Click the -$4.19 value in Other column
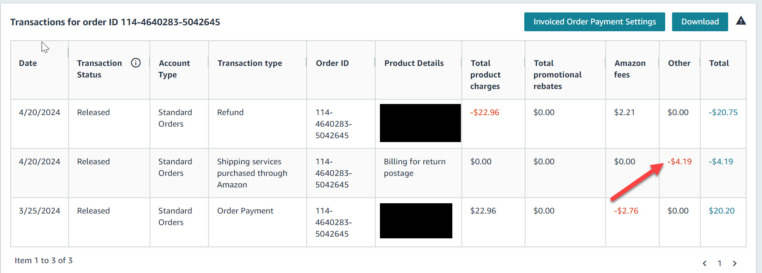The width and height of the screenshot is (762, 273). (x=679, y=162)
